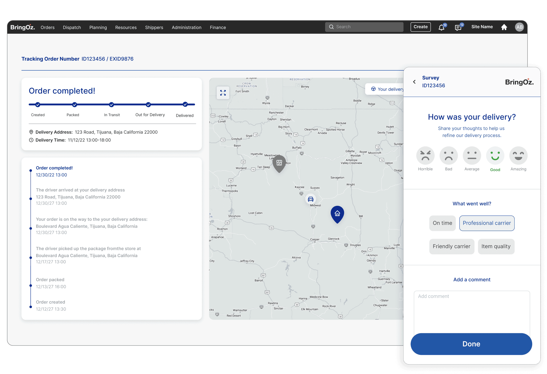Click the Delivered step on progress bar
The image size is (547, 374).
(x=185, y=104)
